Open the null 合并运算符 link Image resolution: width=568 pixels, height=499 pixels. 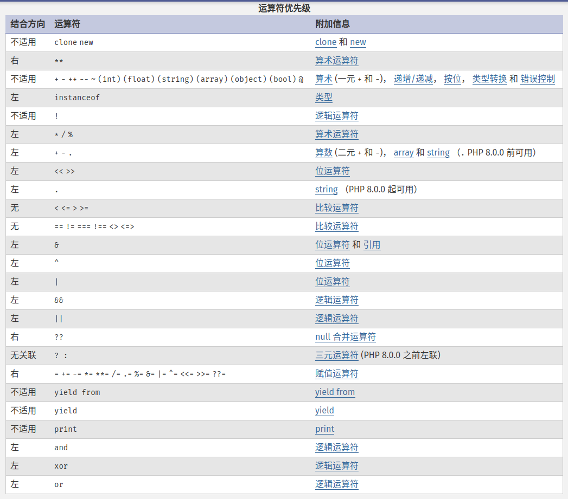(x=345, y=337)
